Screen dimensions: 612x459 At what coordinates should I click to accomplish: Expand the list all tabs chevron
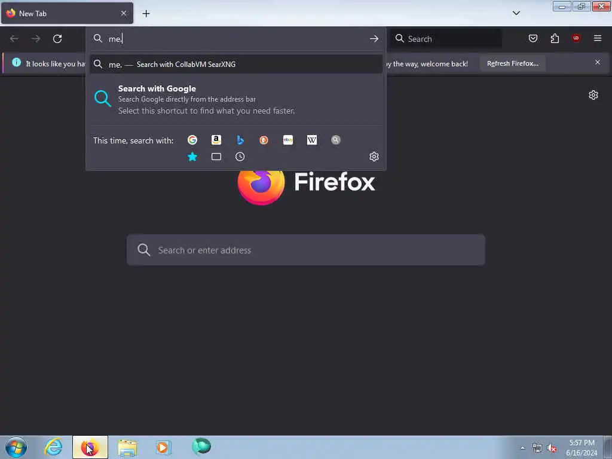pyautogui.click(x=516, y=13)
